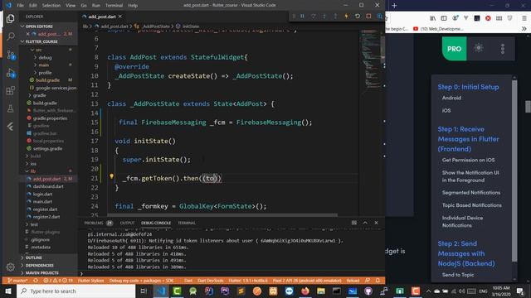The image size is (531, 298).
Task: Open Get Permission on iOS link
Action: coord(468,160)
